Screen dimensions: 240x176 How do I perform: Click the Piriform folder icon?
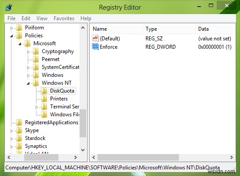(19, 28)
